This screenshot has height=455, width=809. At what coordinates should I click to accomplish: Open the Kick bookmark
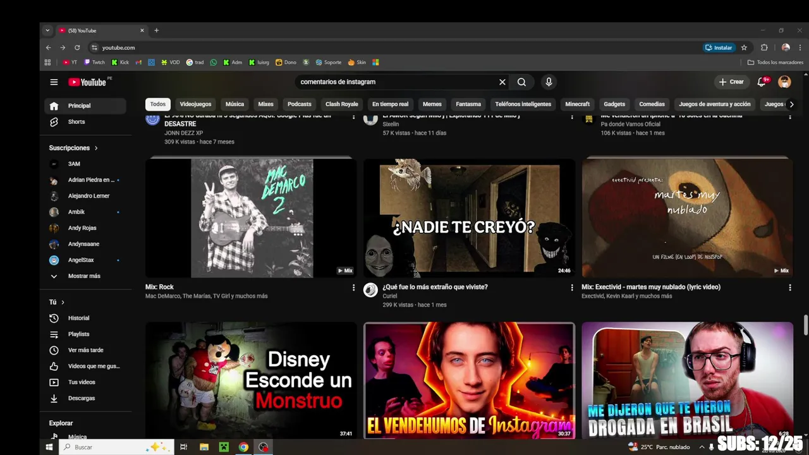pyautogui.click(x=120, y=63)
